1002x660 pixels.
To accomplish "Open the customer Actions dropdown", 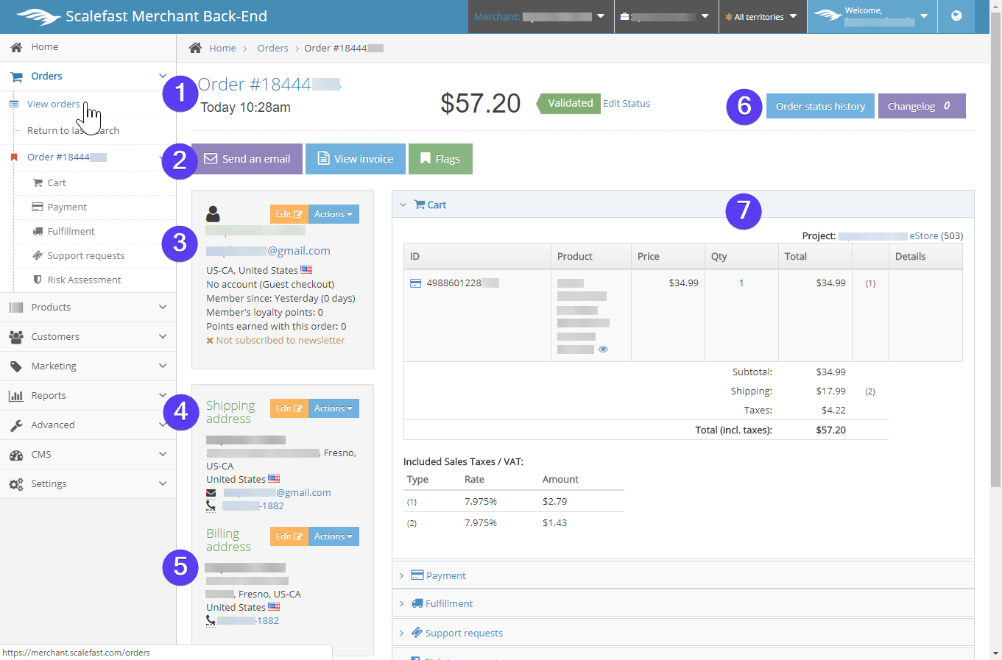I will pyautogui.click(x=334, y=214).
